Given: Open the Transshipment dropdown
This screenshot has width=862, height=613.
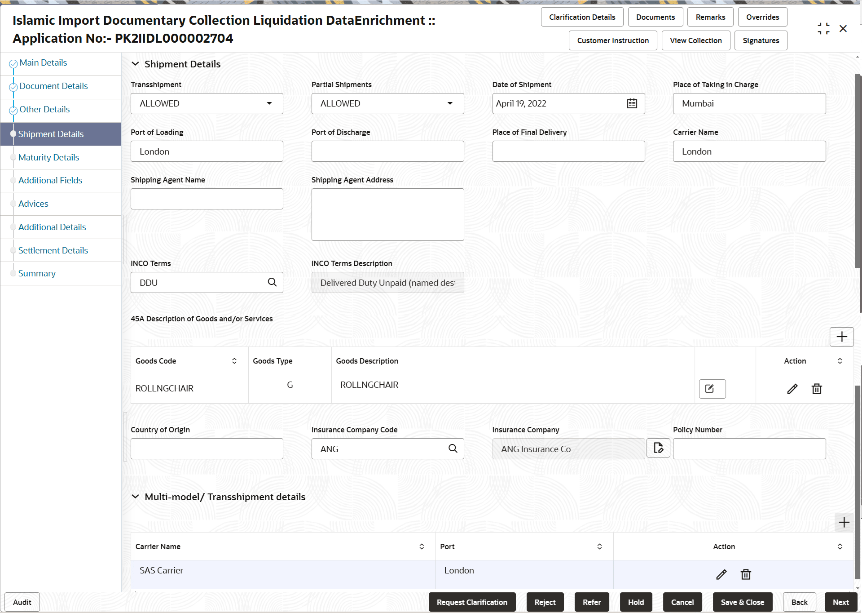Looking at the screenshot, I should (269, 103).
